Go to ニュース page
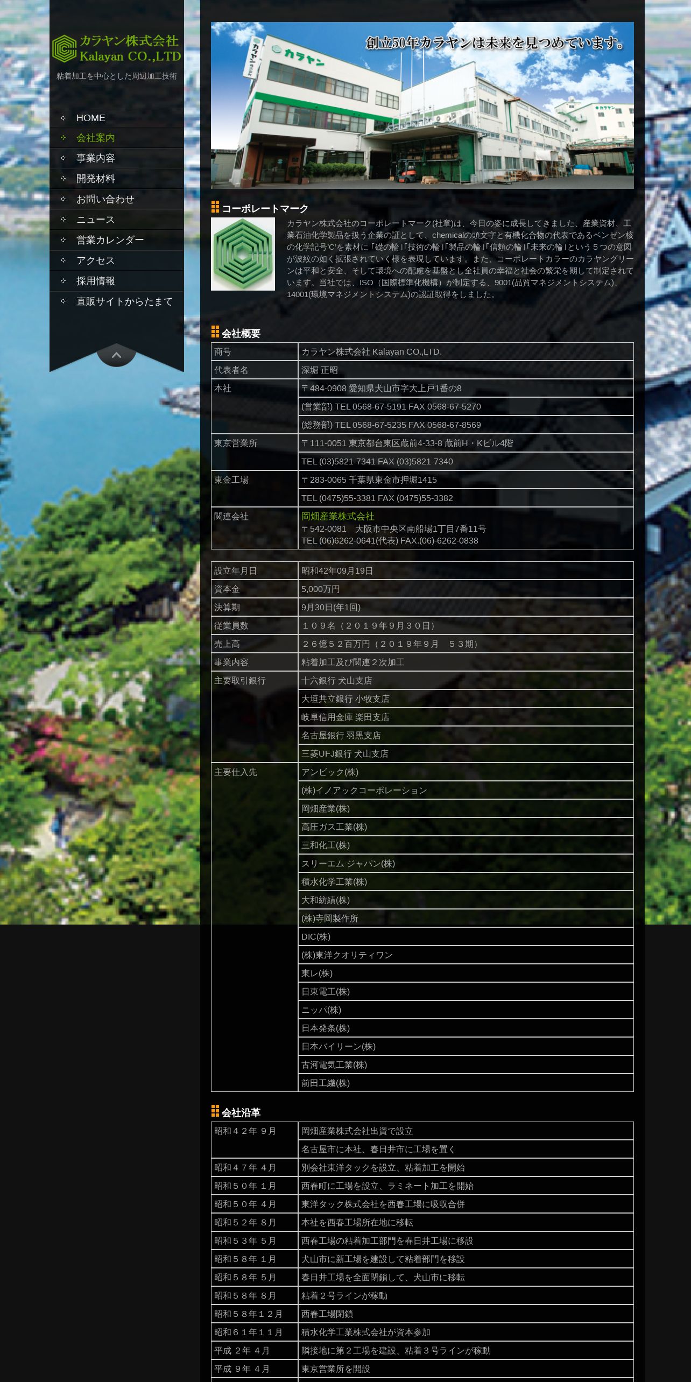 (117, 220)
